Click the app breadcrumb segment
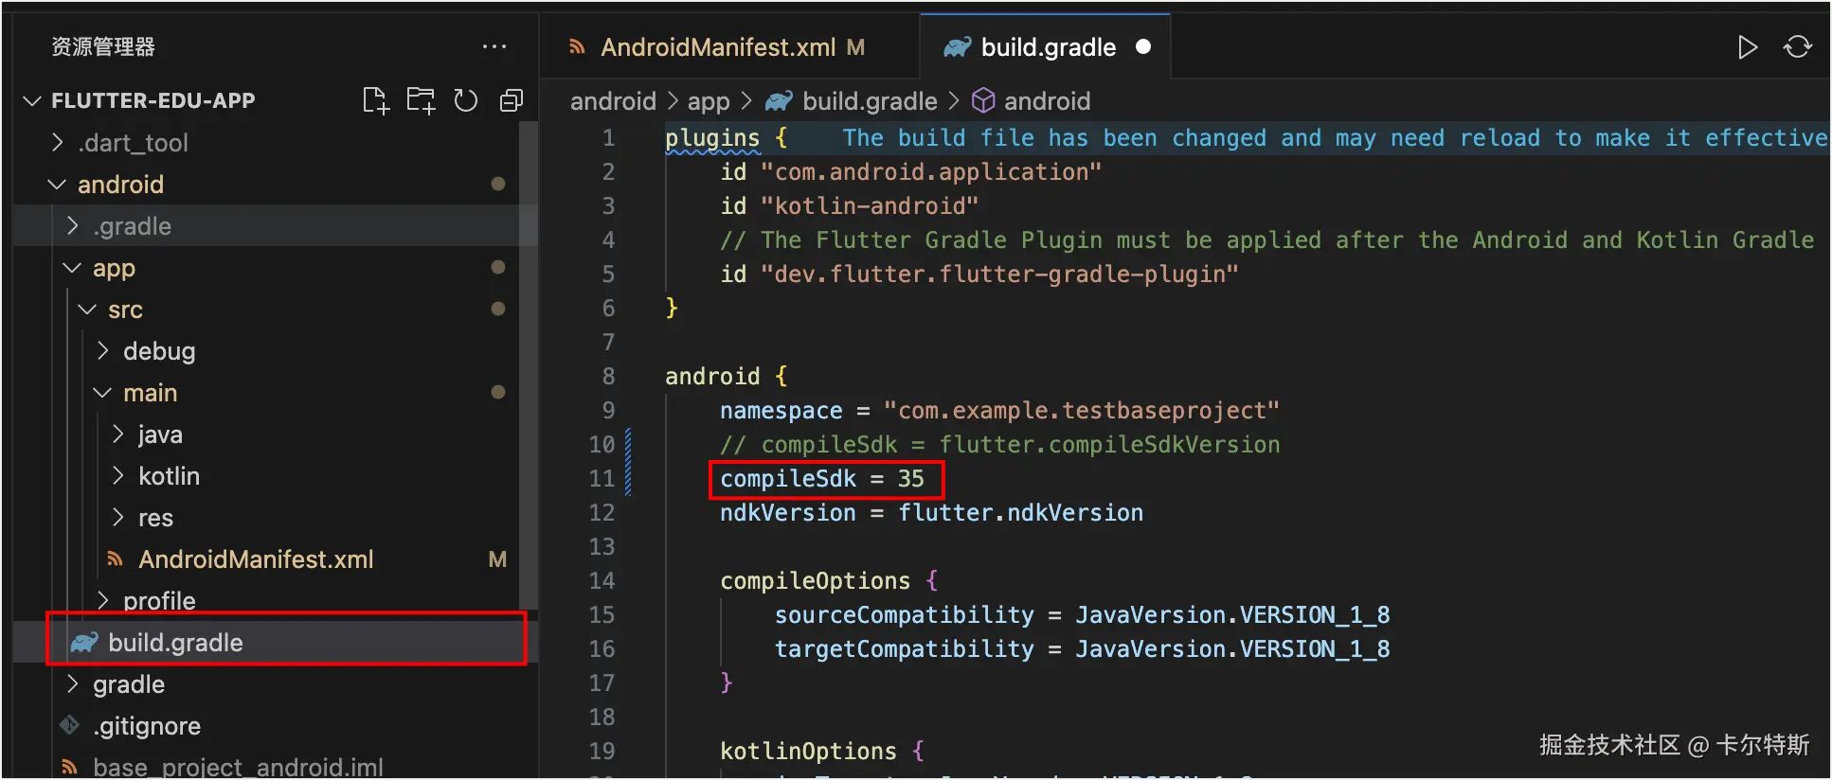1832x780 pixels. click(709, 101)
